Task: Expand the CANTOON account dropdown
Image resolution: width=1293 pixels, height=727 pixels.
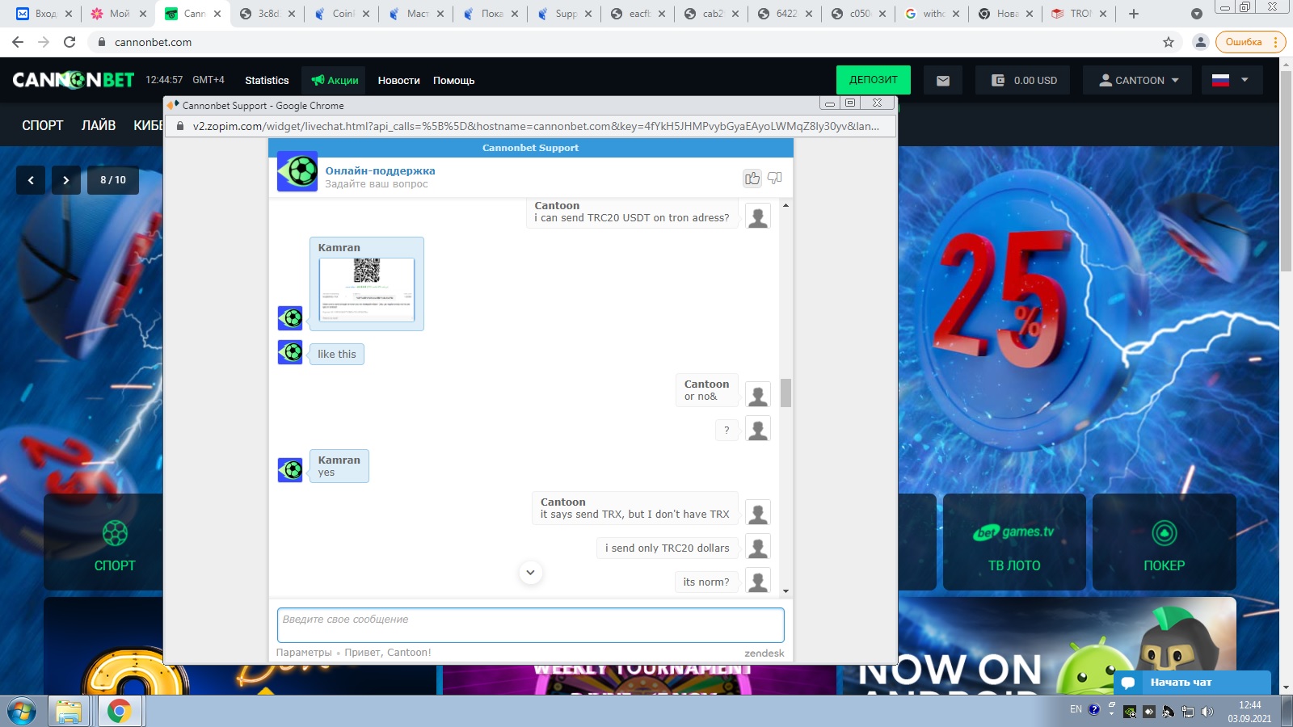Action: pos(1138,80)
